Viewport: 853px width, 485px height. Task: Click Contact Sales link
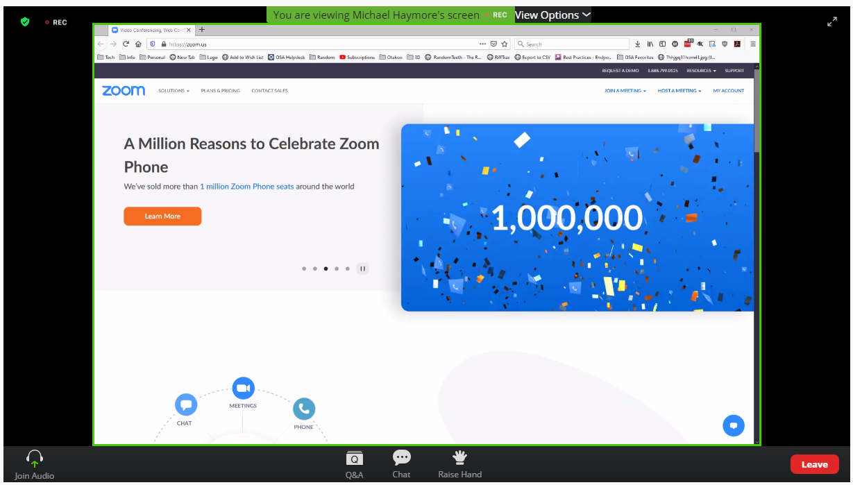[x=269, y=91]
